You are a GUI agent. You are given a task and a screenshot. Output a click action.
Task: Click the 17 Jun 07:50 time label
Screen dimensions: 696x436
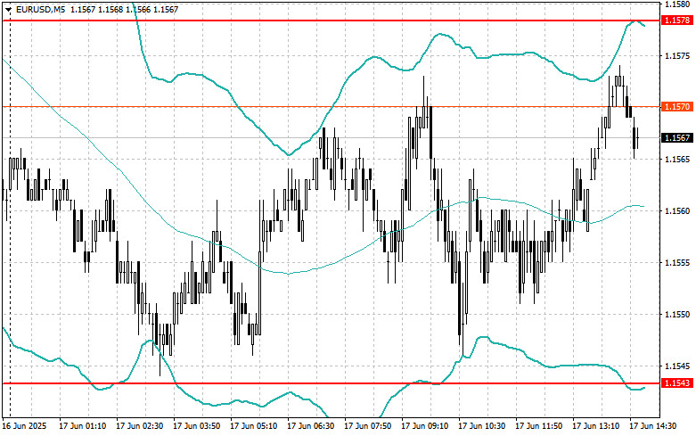tap(367, 426)
